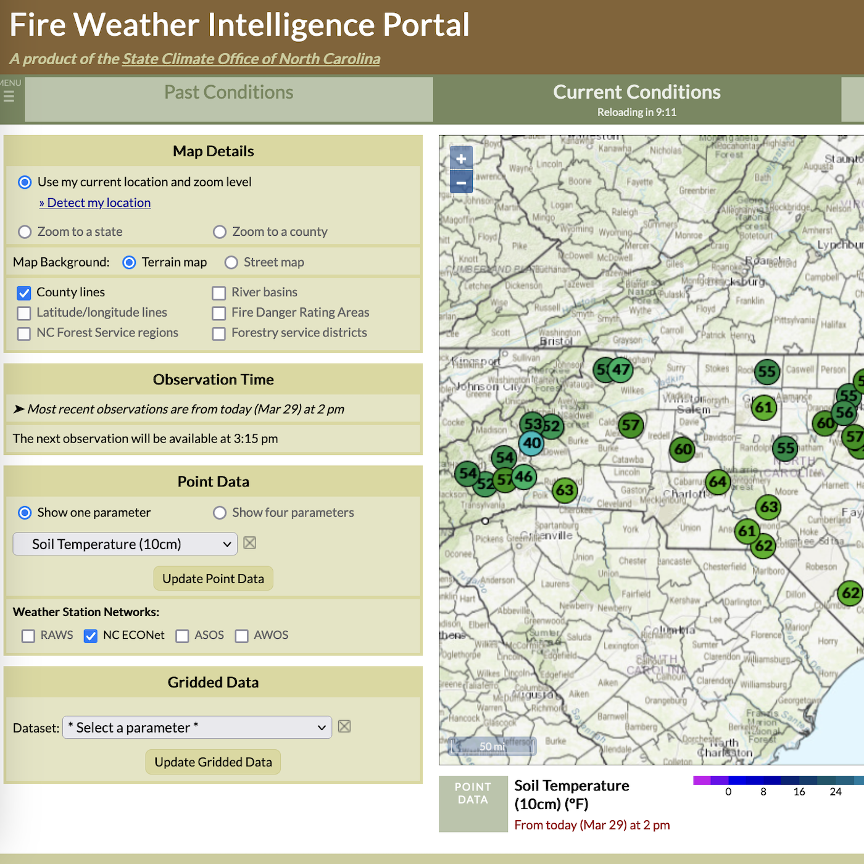The width and height of the screenshot is (864, 864).
Task: Open the Detect my location link
Action: (x=95, y=202)
